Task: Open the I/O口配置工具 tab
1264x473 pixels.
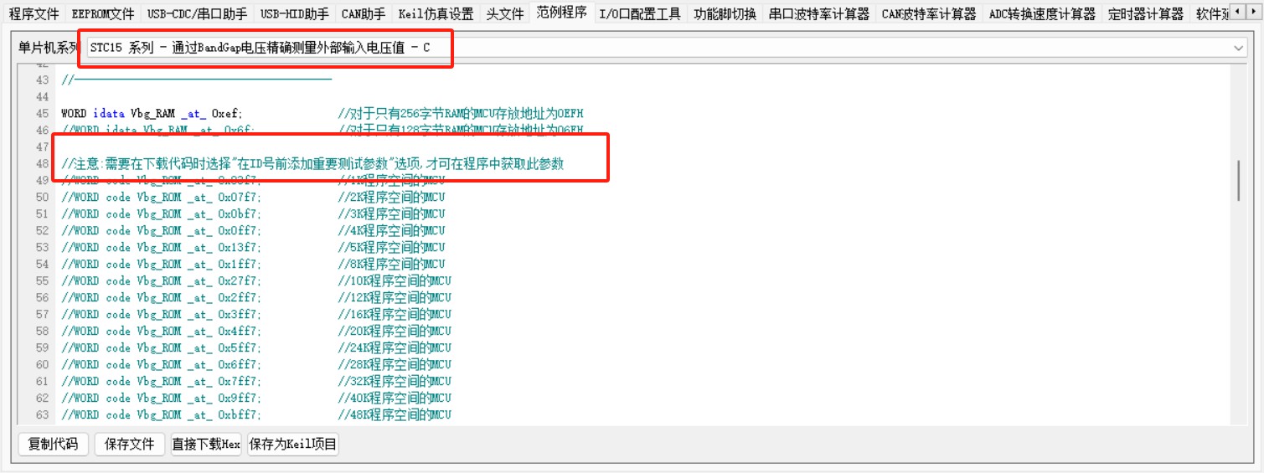Action: click(640, 13)
